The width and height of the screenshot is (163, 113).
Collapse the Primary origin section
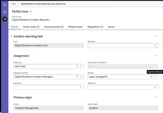pos(156,97)
